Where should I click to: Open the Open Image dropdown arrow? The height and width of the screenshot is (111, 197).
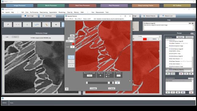37,16
